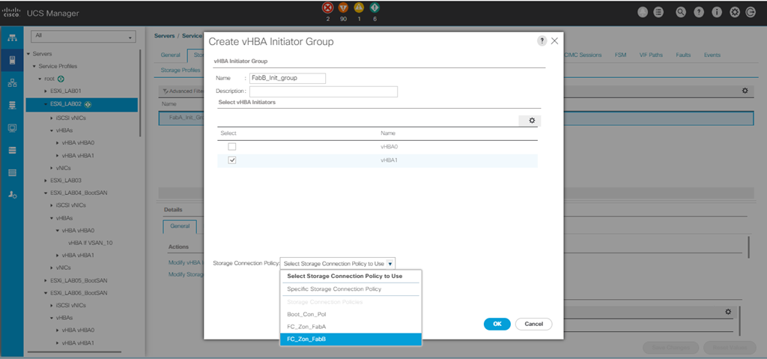Close the Create vHBA Initiator Group dialog
This screenshot has width=767, height=359.
tap(555, 41)
